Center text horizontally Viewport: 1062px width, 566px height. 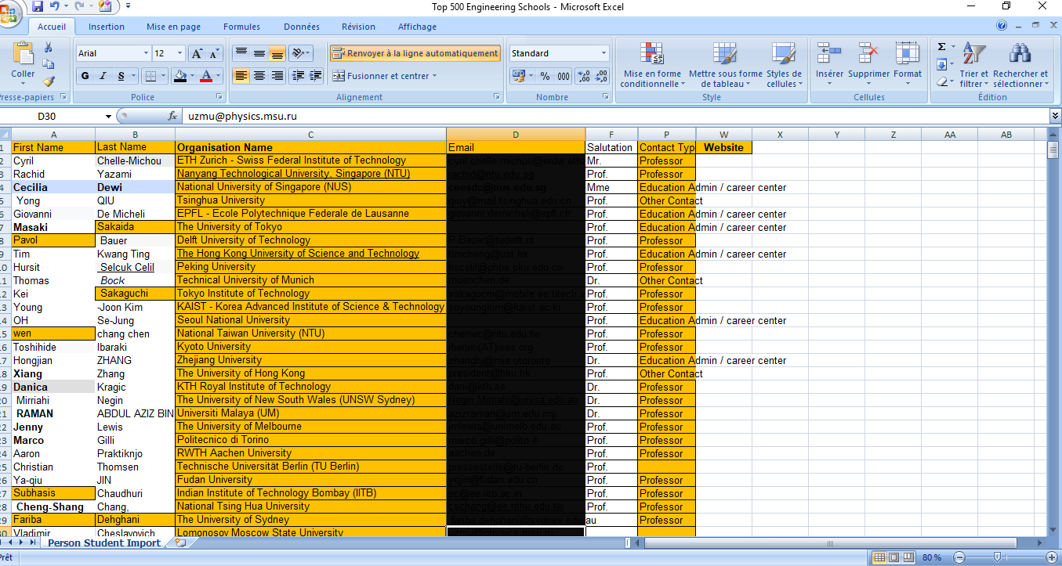pyautogui.click(x=259, y=76)
